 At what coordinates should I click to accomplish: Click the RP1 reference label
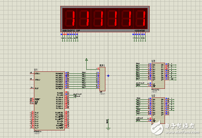click(102, 66)
